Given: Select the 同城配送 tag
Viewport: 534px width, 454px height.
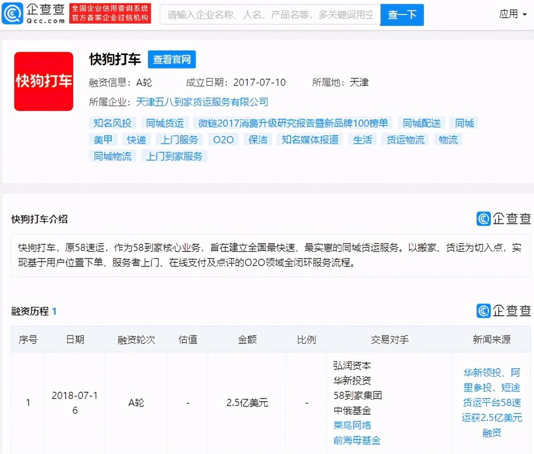Looking at the screenshot, I should click(422, 123).
